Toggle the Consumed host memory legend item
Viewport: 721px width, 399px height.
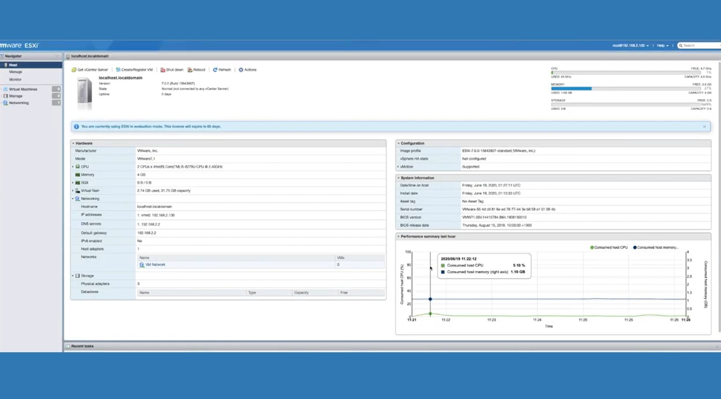(656, 248)
